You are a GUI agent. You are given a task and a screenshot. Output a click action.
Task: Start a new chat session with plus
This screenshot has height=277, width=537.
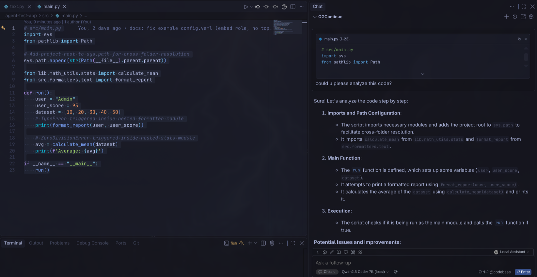tap(506, 17)
